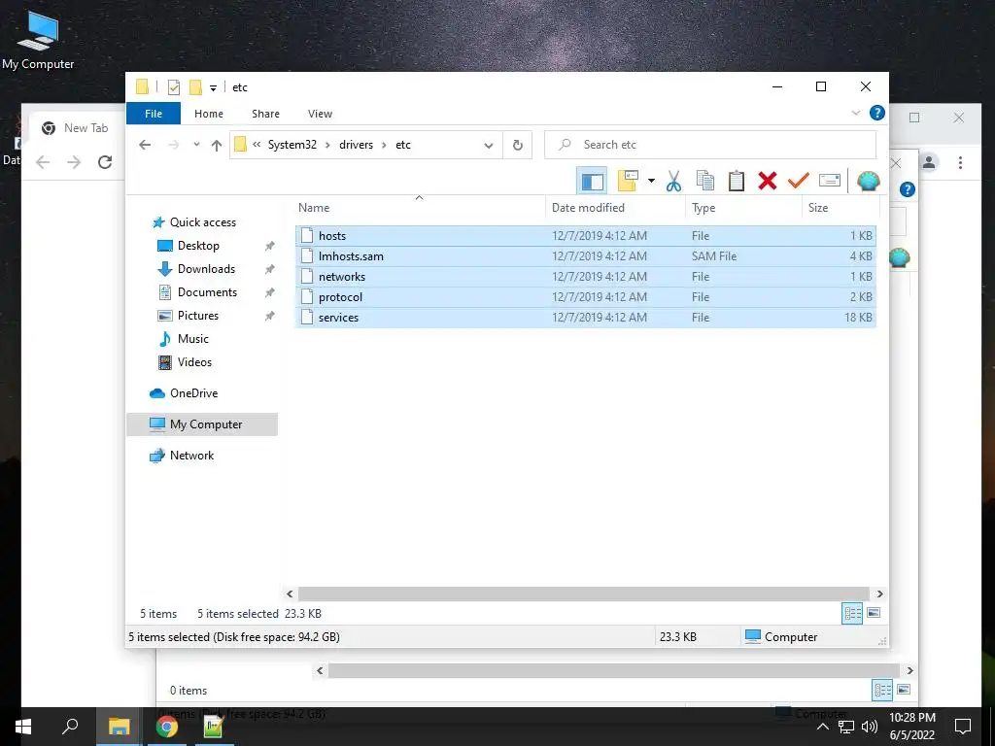This screenshot has width=995, height=746.
Task: Select the hosts file
Action: 585,235
